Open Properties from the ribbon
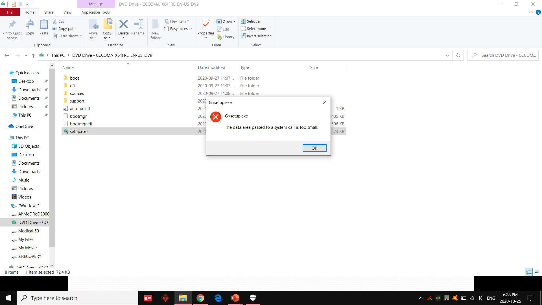Screen dimensions: 542x305 tap(206, 25)
